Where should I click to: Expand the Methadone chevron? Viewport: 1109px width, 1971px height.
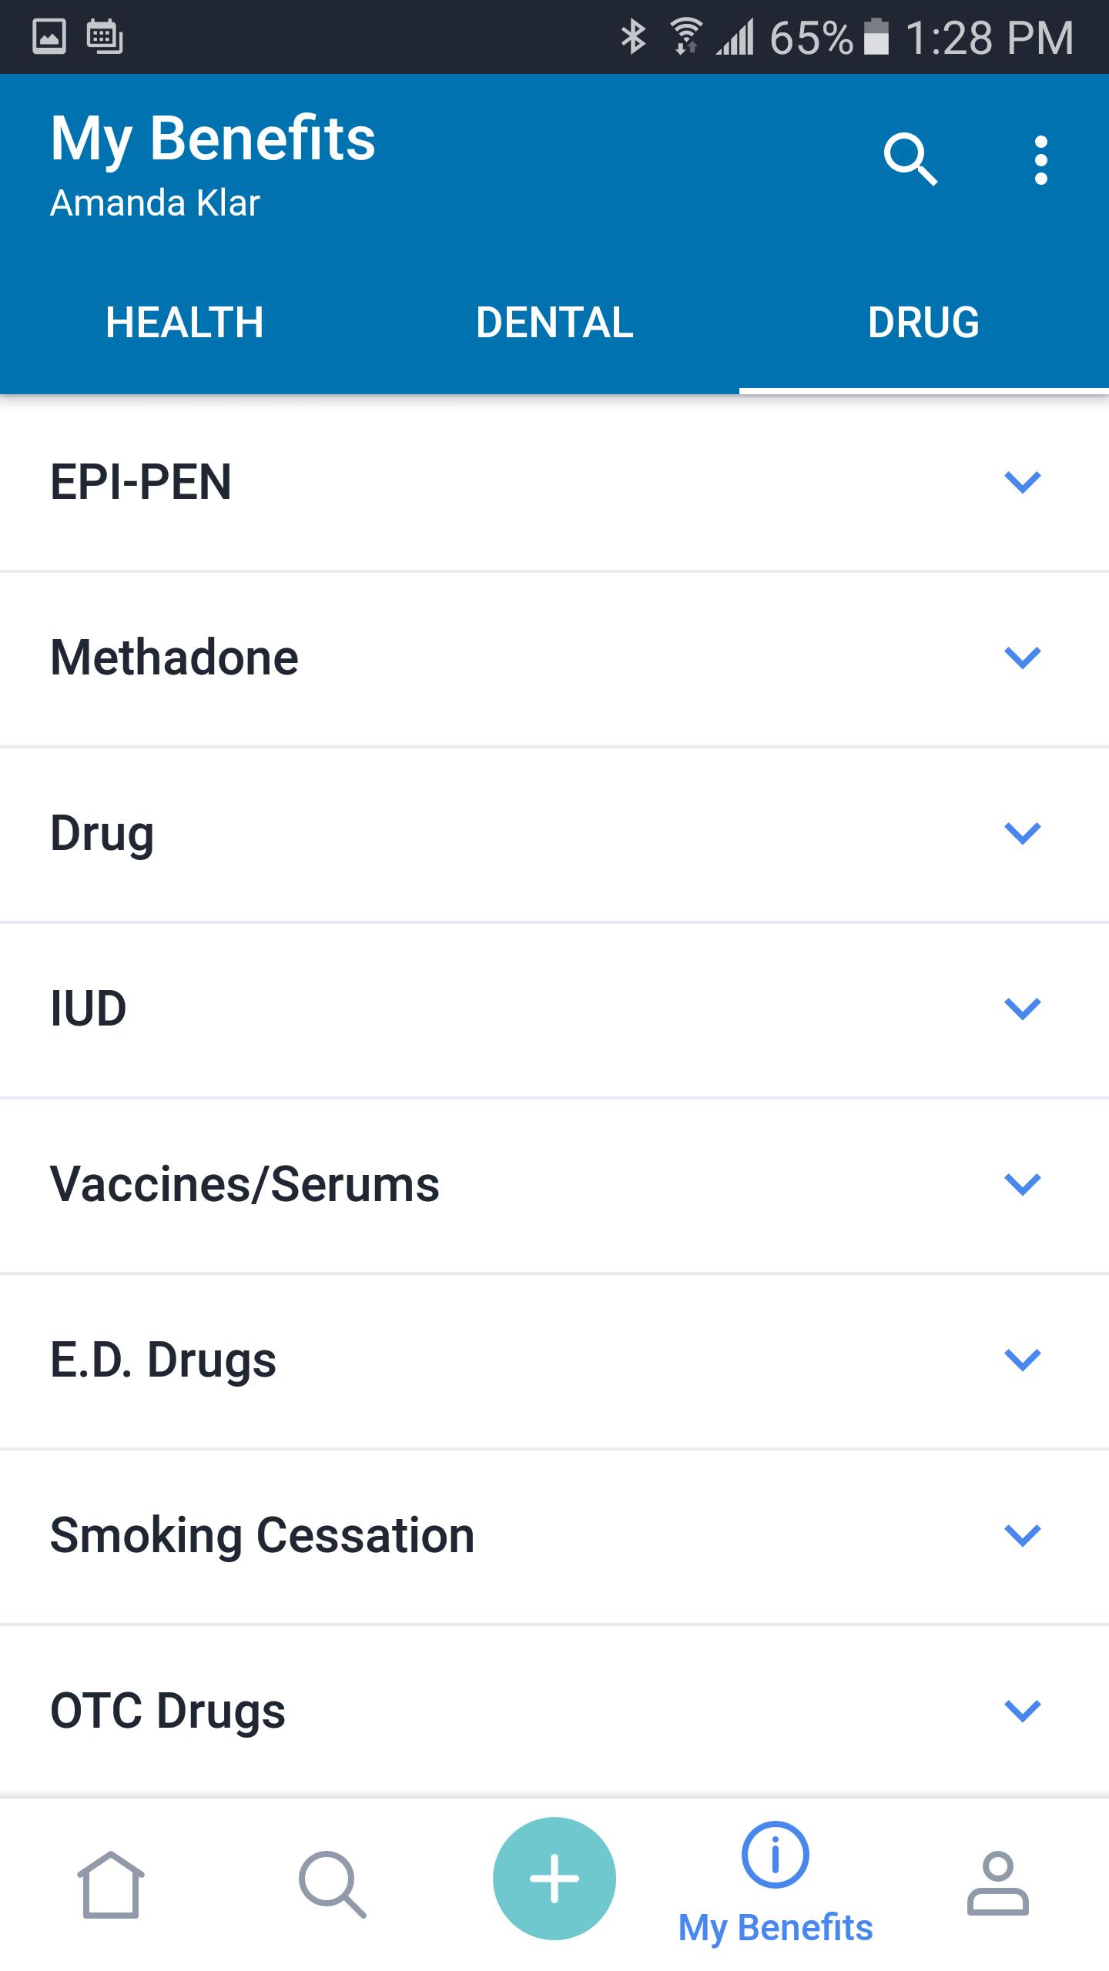click(1023, 658)
